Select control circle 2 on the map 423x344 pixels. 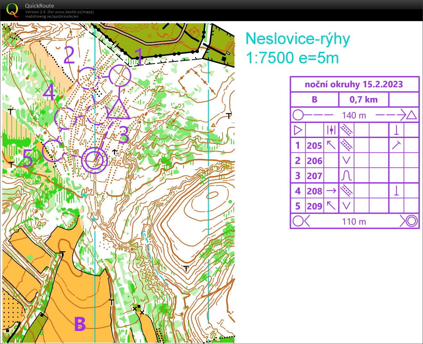pos(89,78)
